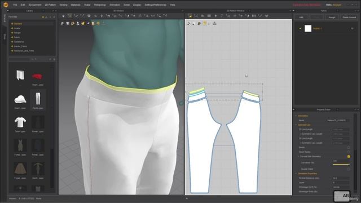Collapse the Information section in Property Editor
Image resolution: width=361 pixels, height=203 pixels.
click(296, 116)
